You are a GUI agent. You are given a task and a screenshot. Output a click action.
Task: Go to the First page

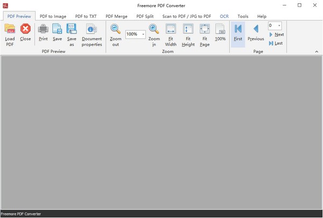tap(238, 34)
